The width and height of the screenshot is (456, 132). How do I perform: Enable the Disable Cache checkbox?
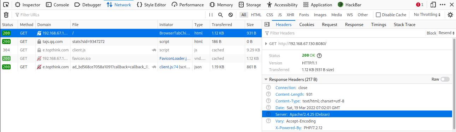(378, 15)
